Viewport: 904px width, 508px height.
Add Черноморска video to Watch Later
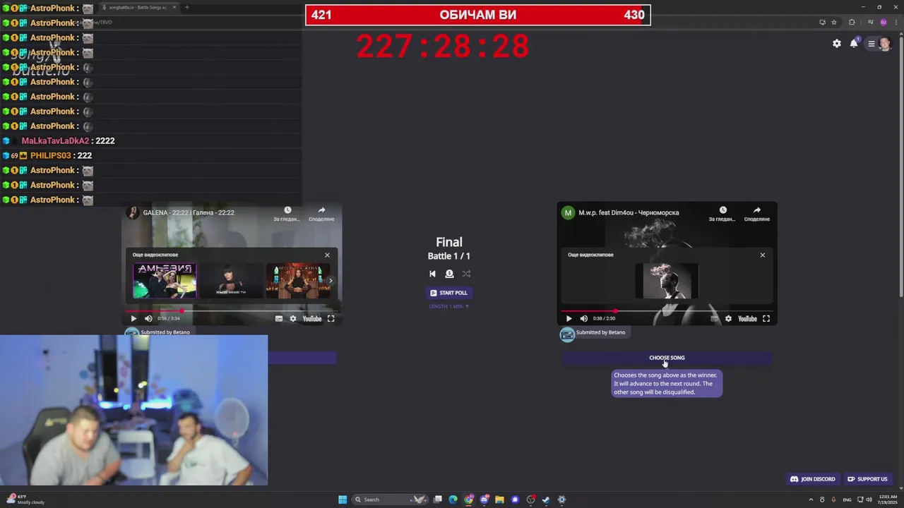722,214
